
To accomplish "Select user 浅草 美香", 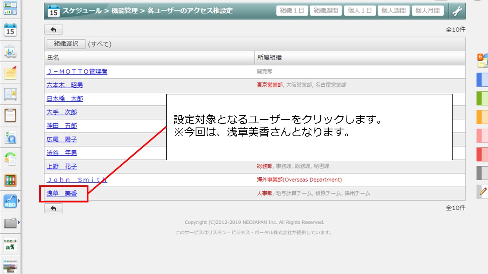I will coord(62,194).
